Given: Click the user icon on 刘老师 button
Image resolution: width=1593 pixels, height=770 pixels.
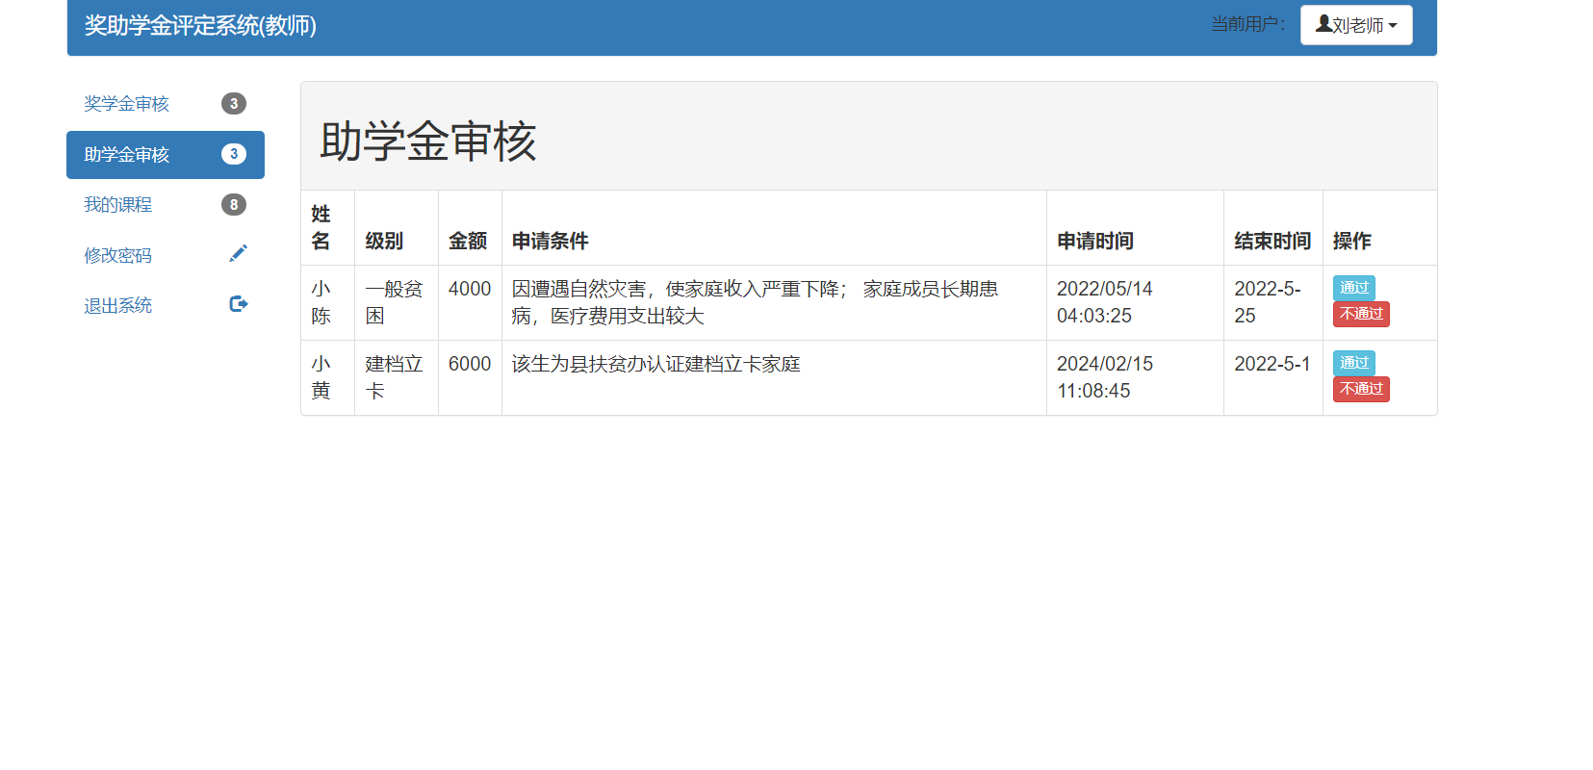Looking at the screenshot, I should tap(1324, 23).
